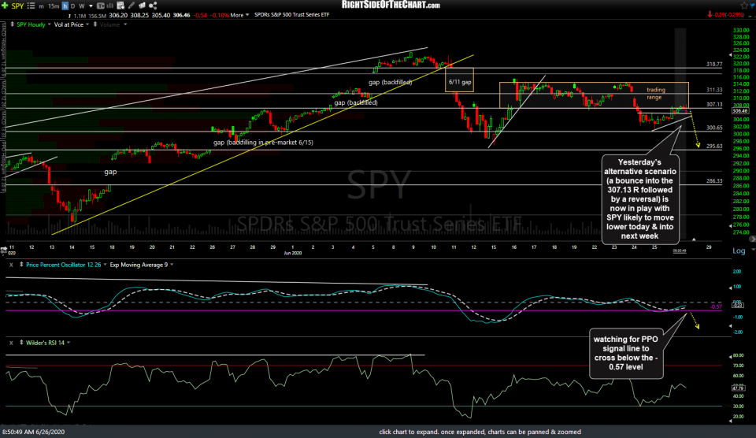Click the 'trading range' annotation label
Image resolution: width=756 pixels, height=438 pixels.
click(x=656, y=94)
